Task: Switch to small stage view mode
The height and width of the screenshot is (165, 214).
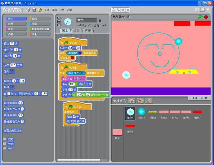Action: tap(197, 10)
